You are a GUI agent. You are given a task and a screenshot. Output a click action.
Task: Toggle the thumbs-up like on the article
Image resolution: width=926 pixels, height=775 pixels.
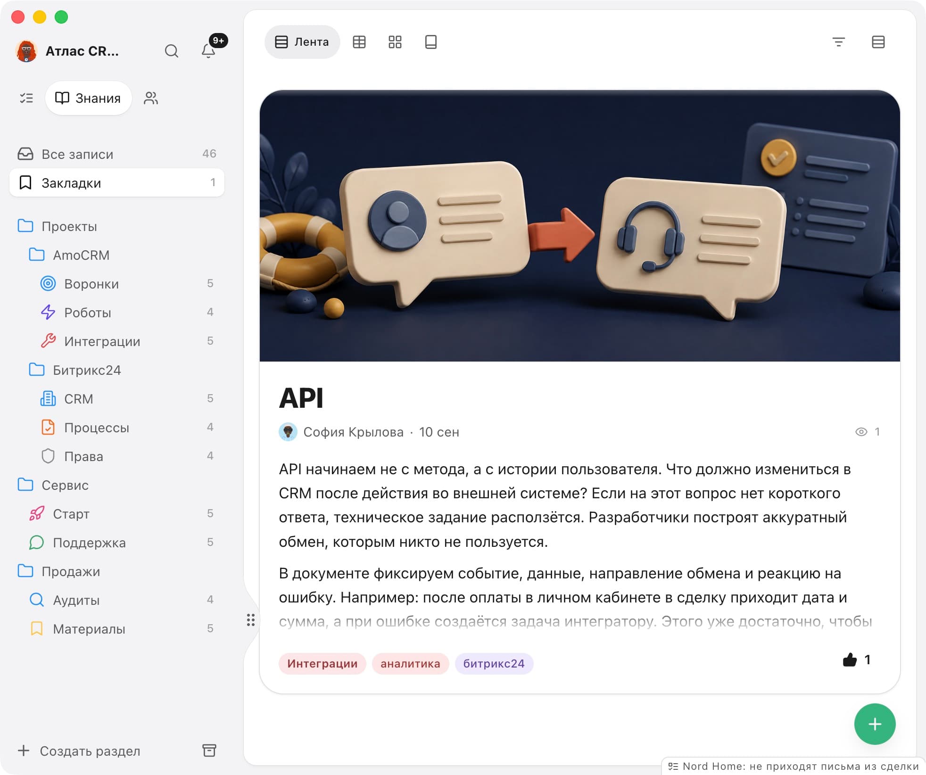pos(856,660)
